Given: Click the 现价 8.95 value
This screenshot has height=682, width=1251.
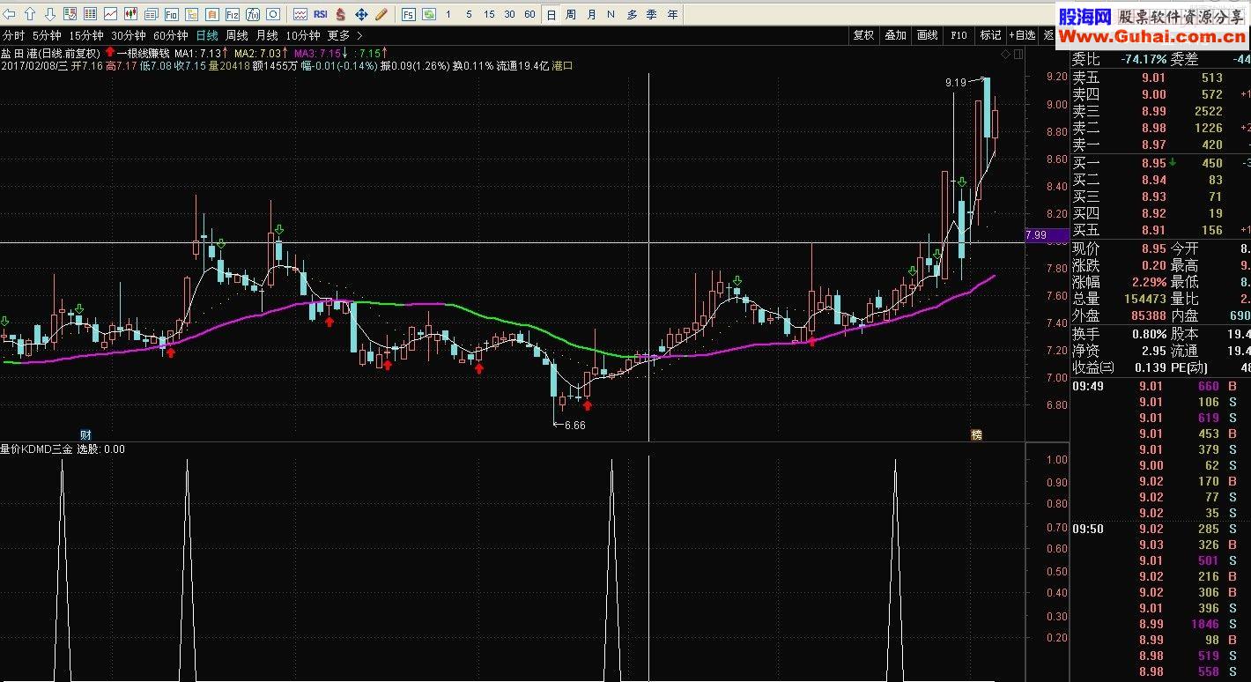Looking at the screenshot, I should (x=1153, y=248).
